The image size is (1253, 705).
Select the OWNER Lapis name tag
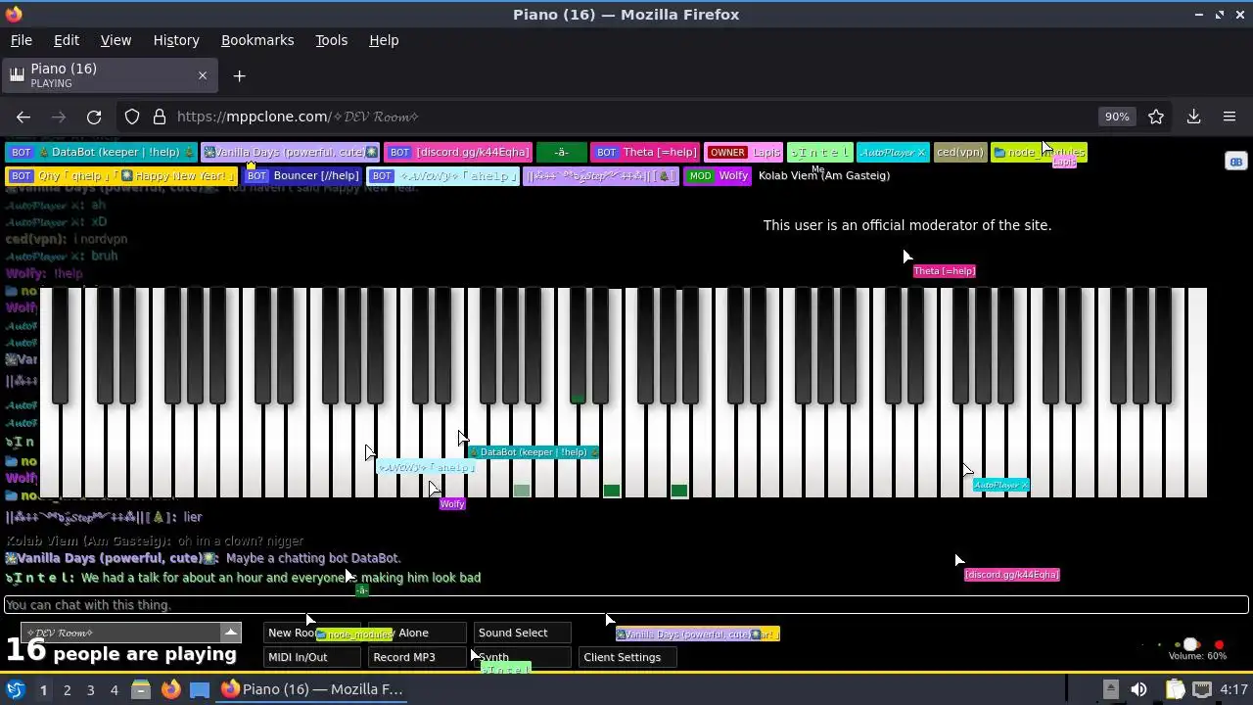(743, 152)
